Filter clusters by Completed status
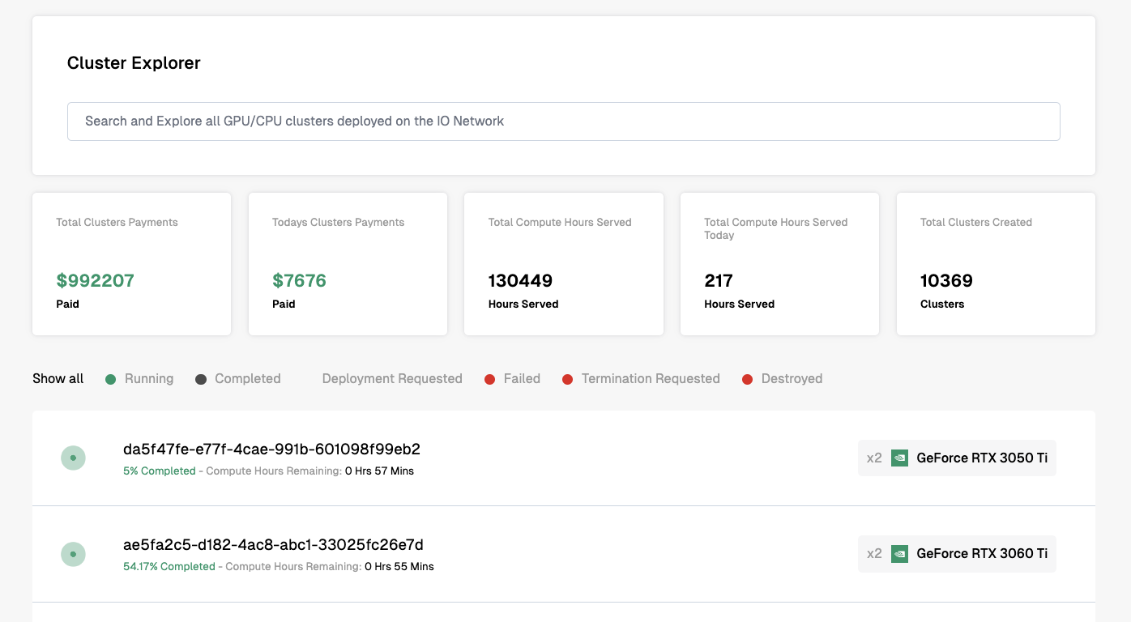Screen dimensions: 1131x622 pyautogui.click(x=247, y=379)
